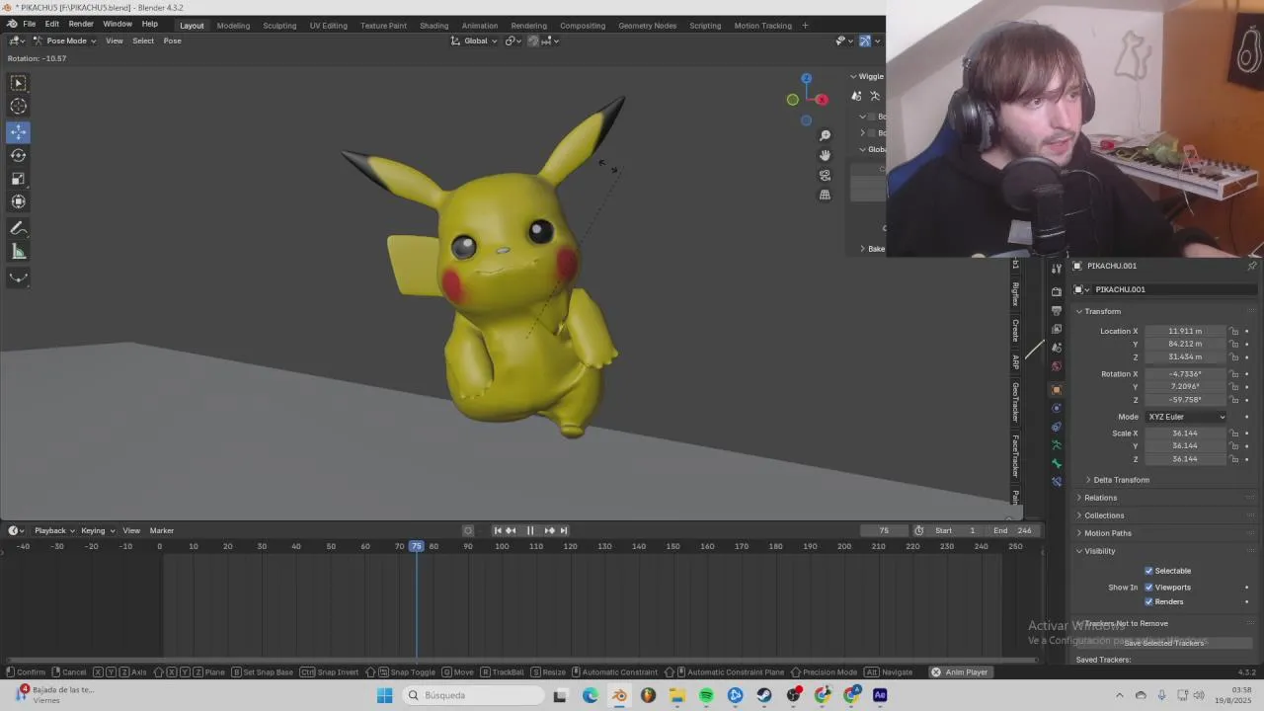Expand the Delta Transform panel
The width and height of the screenshot is (1264, 711).
click(x=1121, y=480)
